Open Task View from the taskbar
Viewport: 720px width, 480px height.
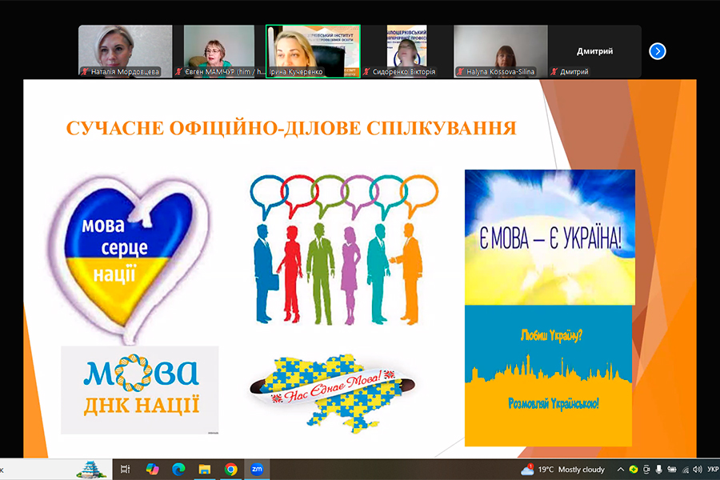(x=125, y=469)
